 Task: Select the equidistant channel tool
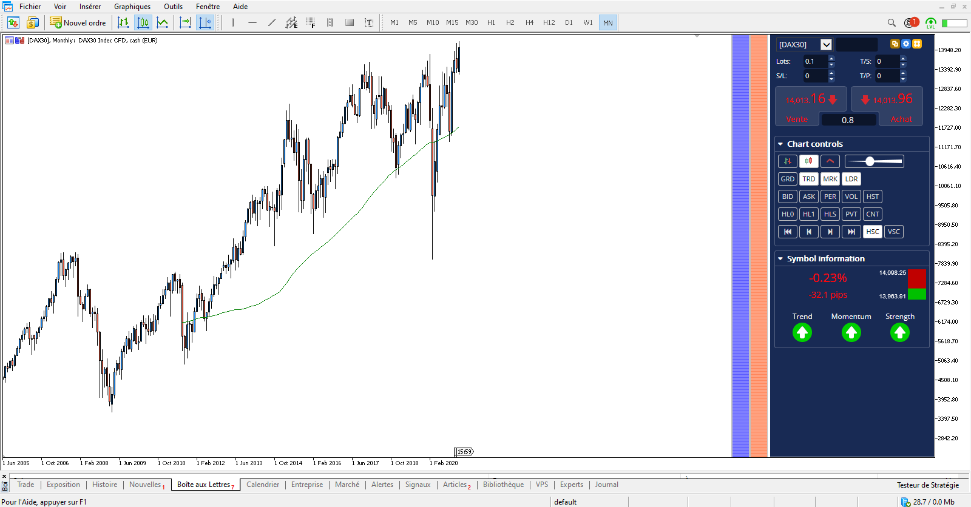coord(291,23)
